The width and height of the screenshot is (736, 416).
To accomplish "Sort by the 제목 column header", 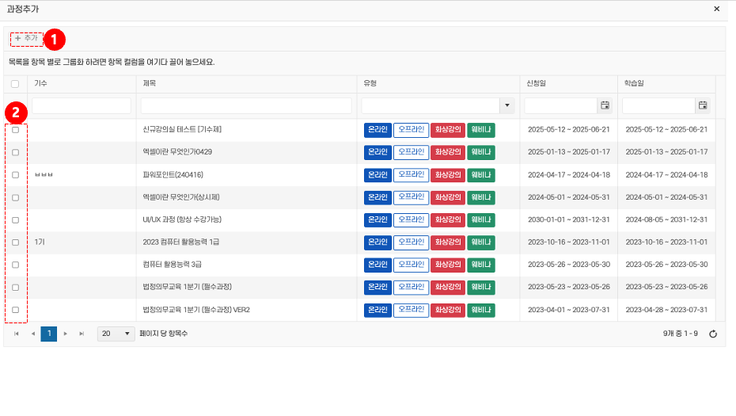I will point(150,83).
